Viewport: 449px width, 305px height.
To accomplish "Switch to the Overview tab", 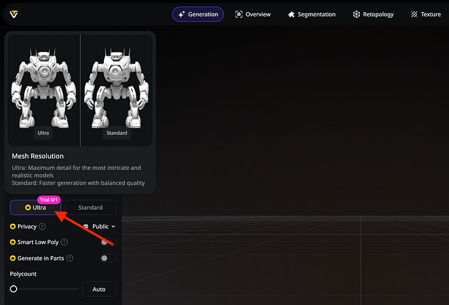I will pyautogui.click(x=253, y=14).
